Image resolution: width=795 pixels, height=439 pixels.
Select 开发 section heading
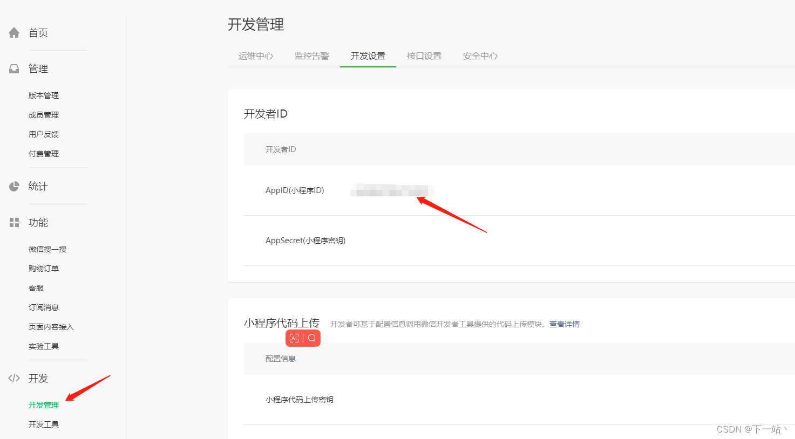38,379
